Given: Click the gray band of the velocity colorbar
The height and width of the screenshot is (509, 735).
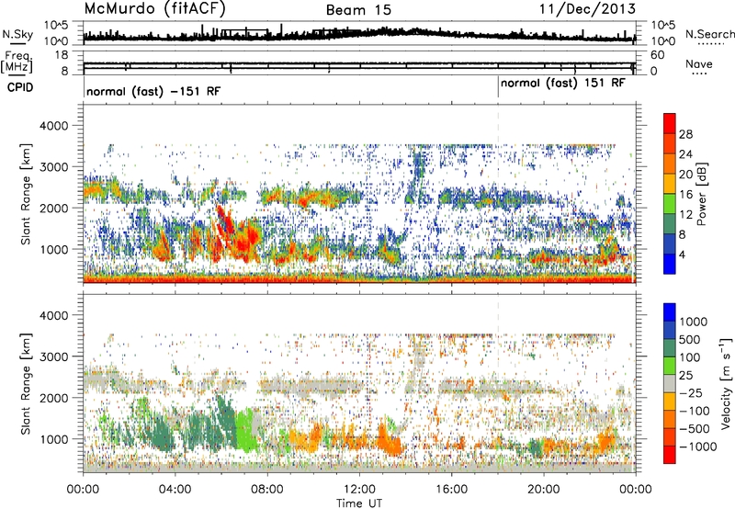Looking at the screenshot, I should pyautogui.click(x=670, y=383).
